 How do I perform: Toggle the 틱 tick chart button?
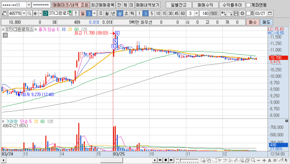point(132,13)
